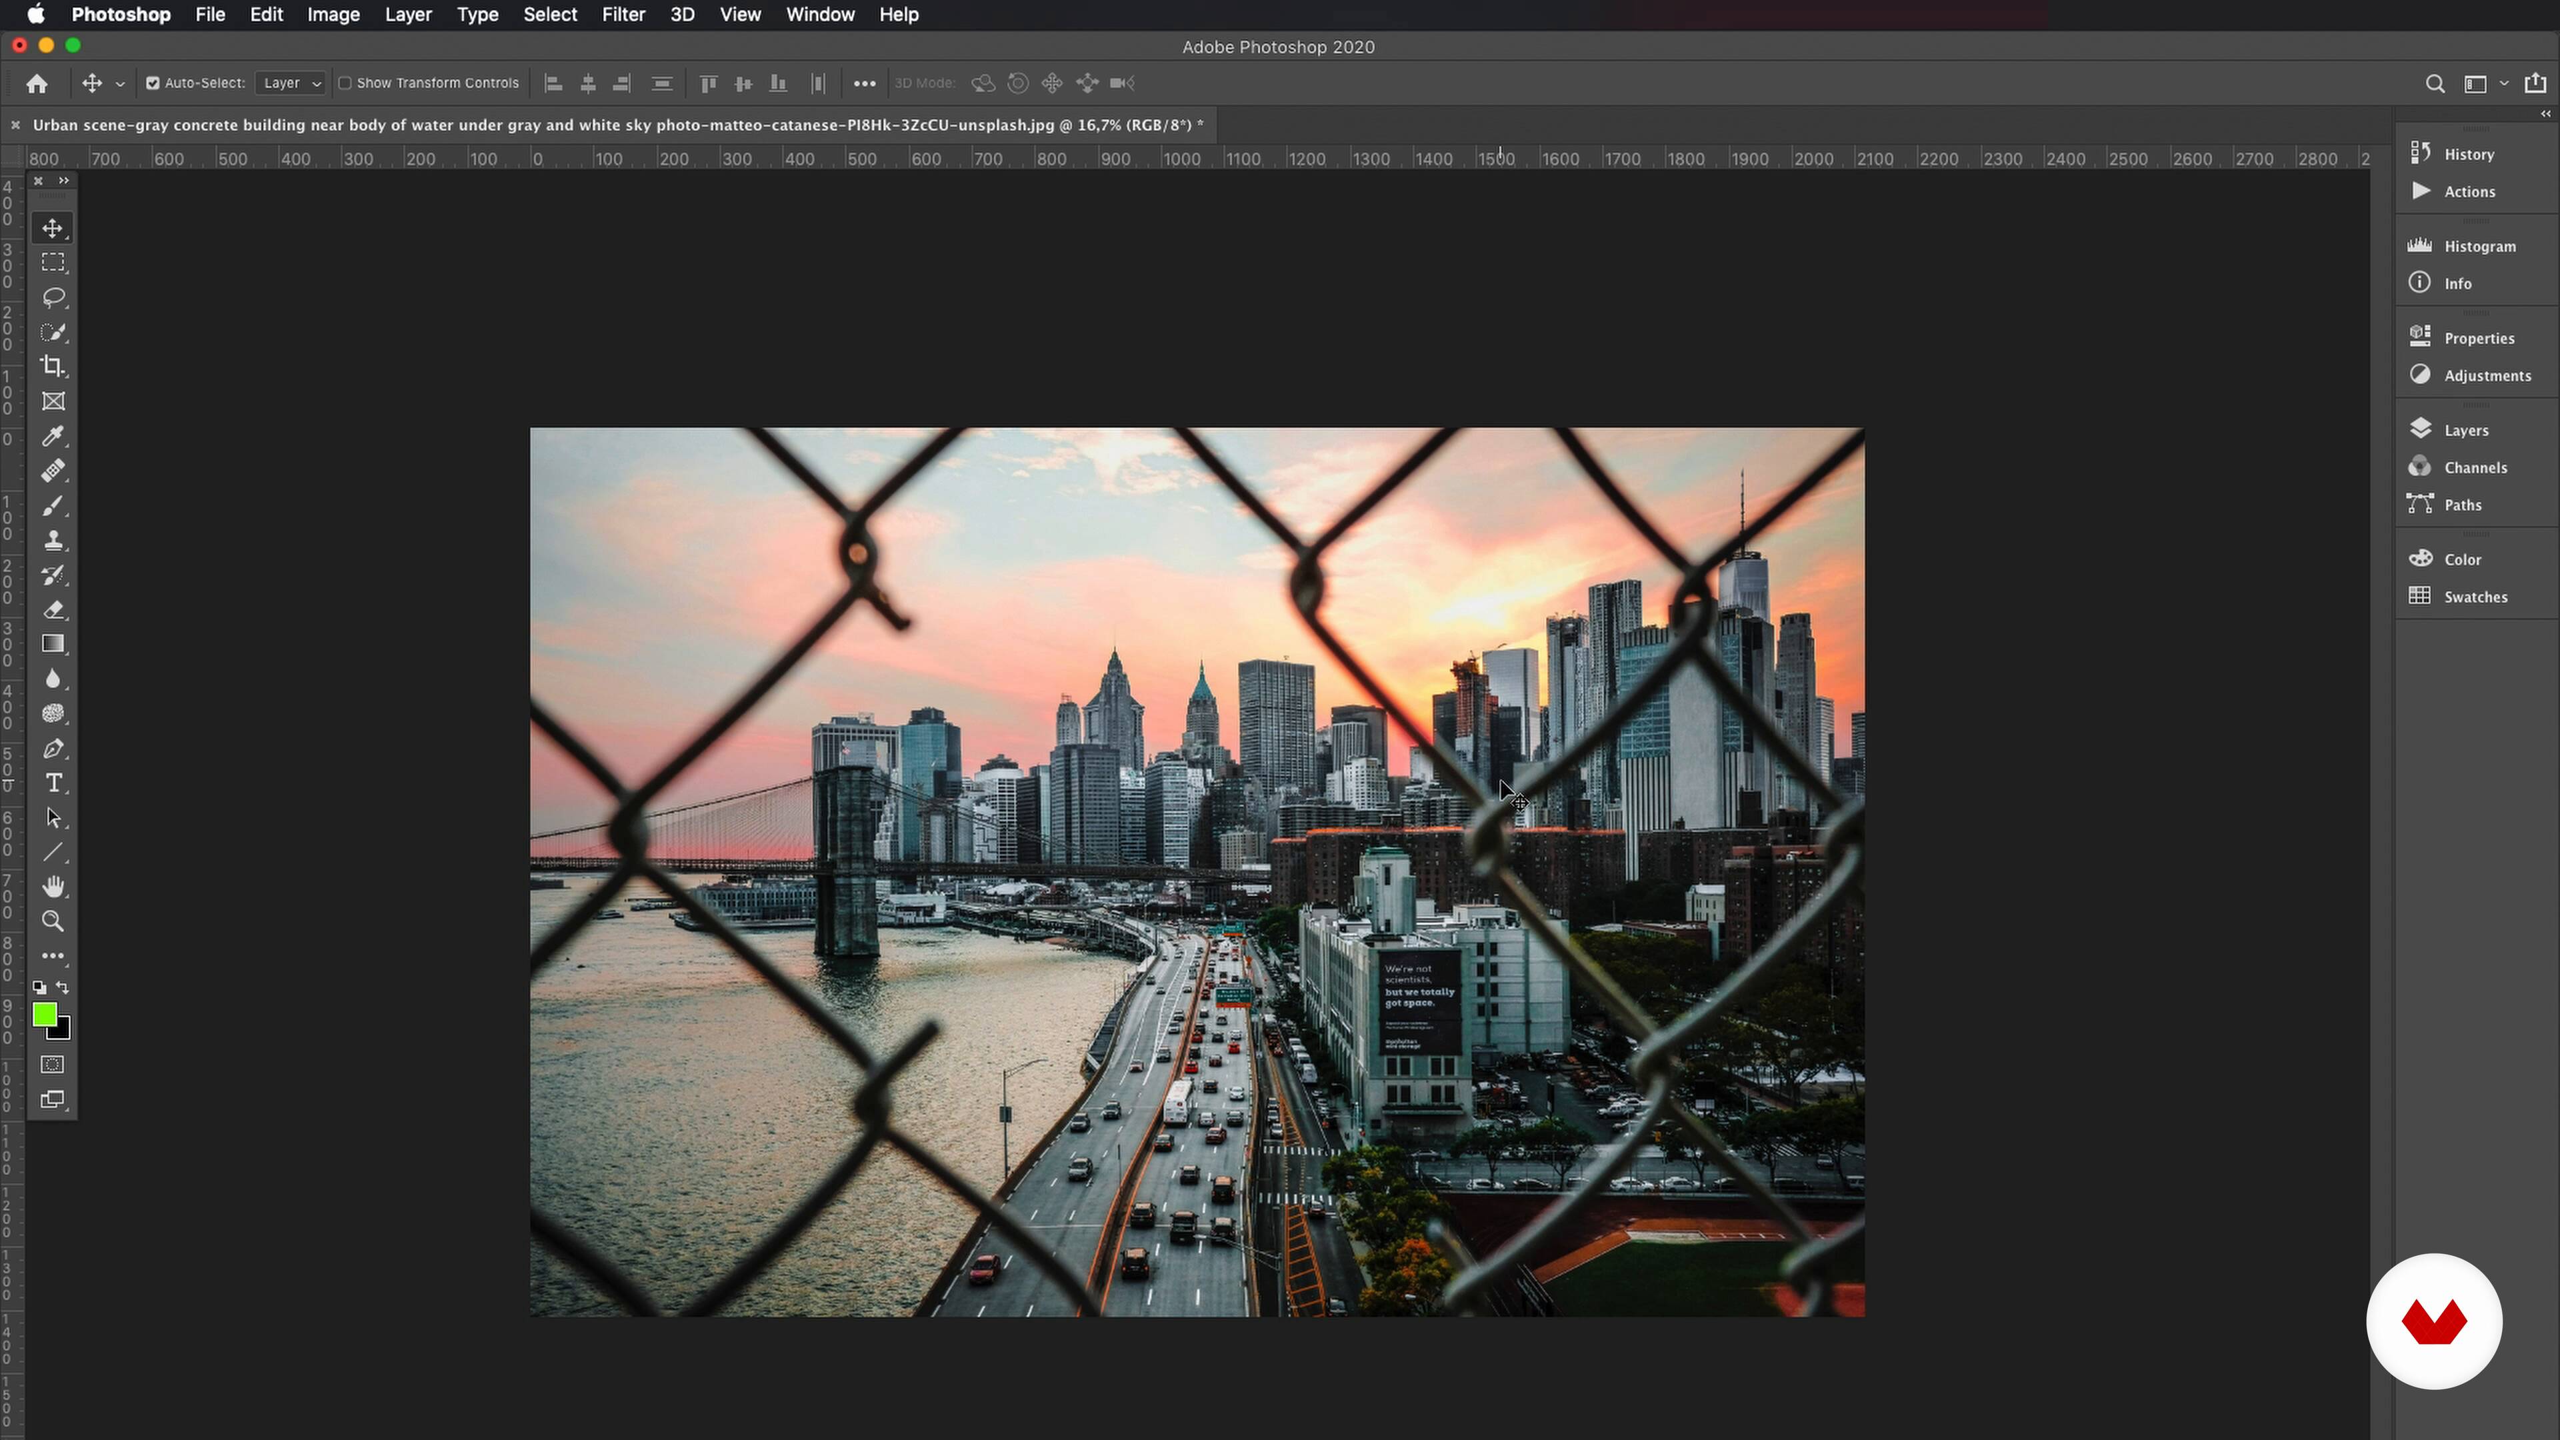Open the Filter menu
The image size is (2560, 1440).
(x=623, y=15)
